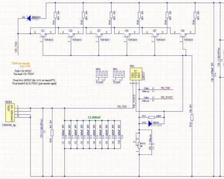Screen dimensions: 224x179
Task: Select heatsink symbol HS1
Action: 119,75
